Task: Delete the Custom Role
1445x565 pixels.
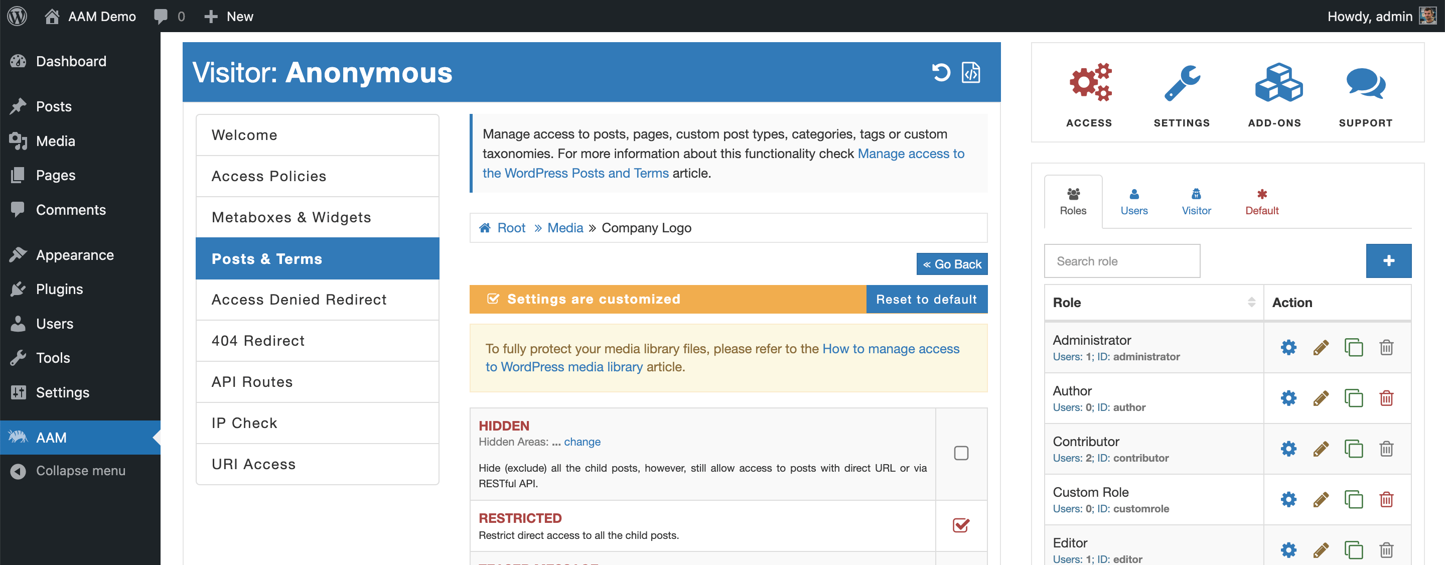Action: coord(1386,499)
